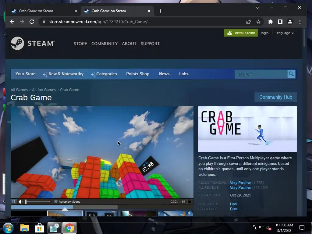Open all reviews Very Positive link

(241, 188)
